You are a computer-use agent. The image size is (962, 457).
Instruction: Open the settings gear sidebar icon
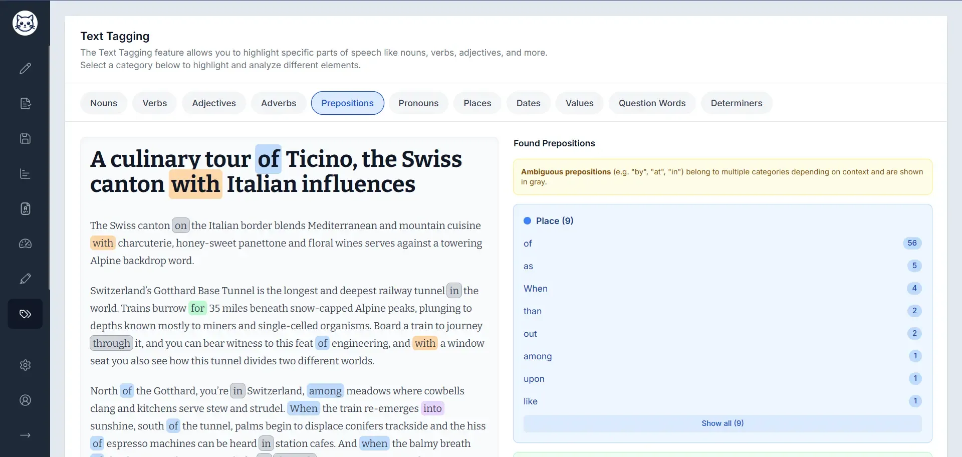[25, 365]
